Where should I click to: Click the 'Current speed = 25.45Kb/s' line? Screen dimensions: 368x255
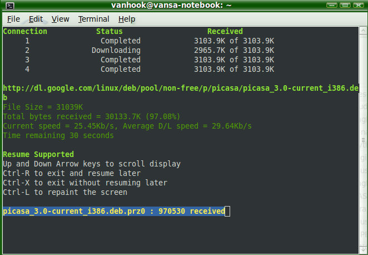[x=127, y=126]
